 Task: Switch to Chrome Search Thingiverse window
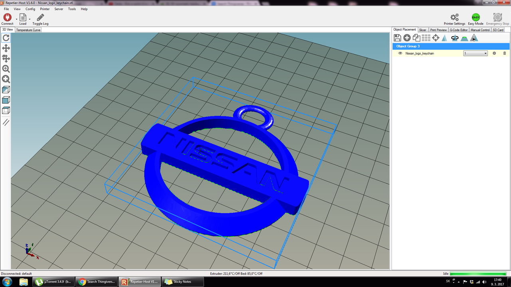pyautogui.click(x=97, y=282)
